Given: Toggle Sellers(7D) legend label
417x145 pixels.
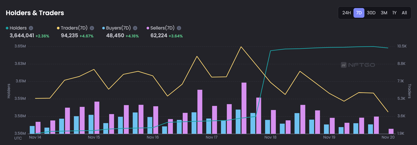Looking at the screenshot, I should click(162, 28).
